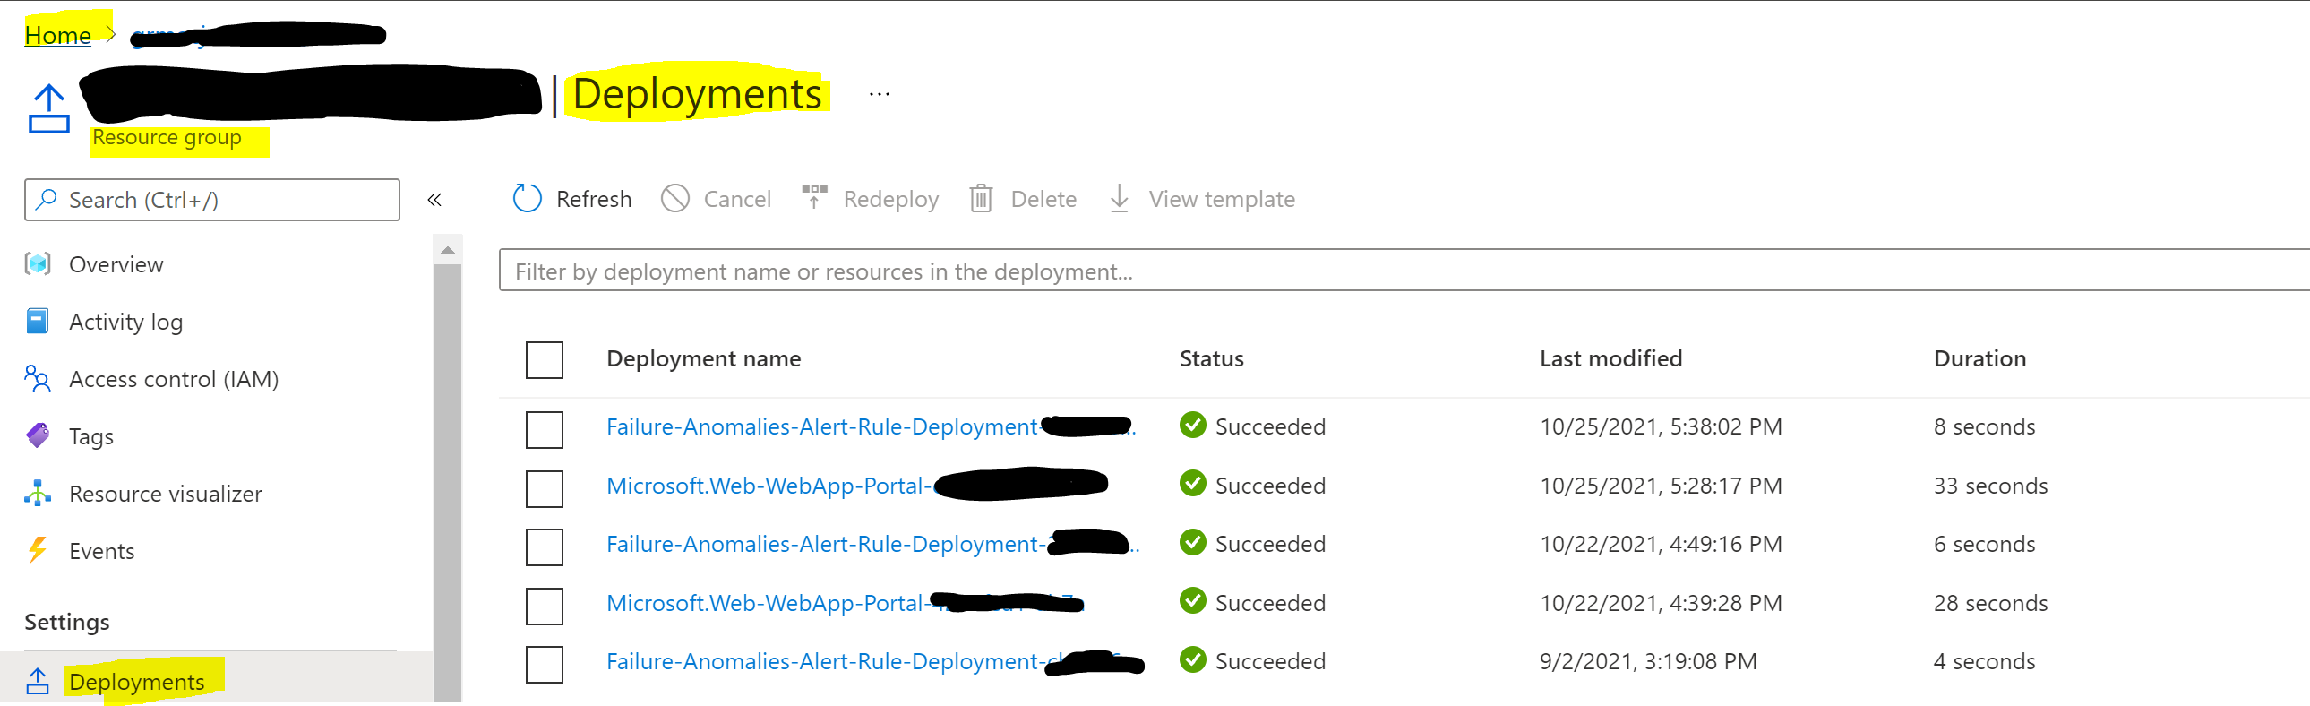Click the View template button label
Image resolution: width=2310 pixels, height=706 pixels.
coord(1222,199)
